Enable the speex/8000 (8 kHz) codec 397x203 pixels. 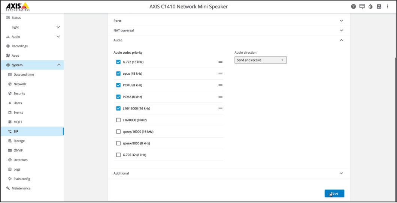coord(118,143)
